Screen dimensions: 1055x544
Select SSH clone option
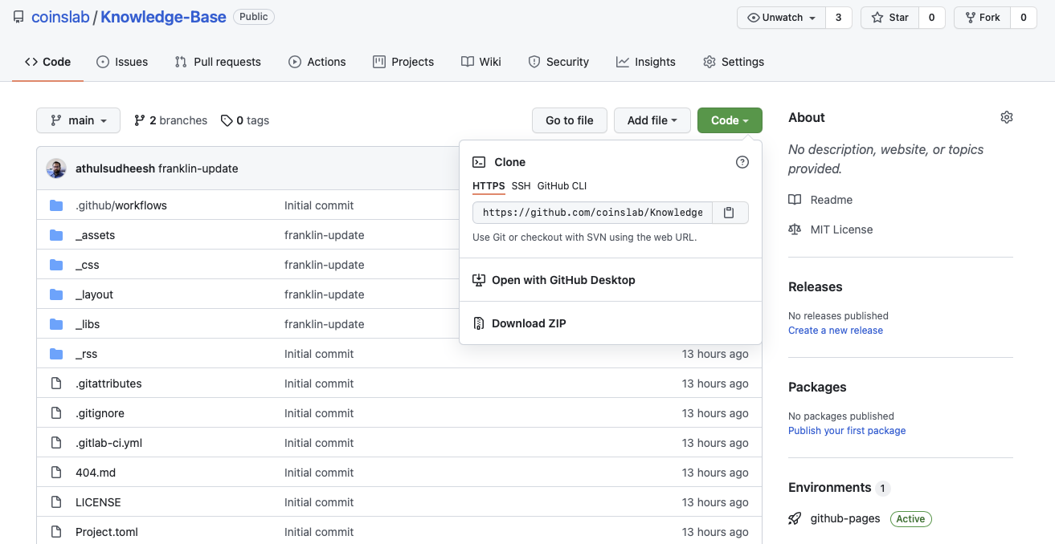click(x=521, y=186)
